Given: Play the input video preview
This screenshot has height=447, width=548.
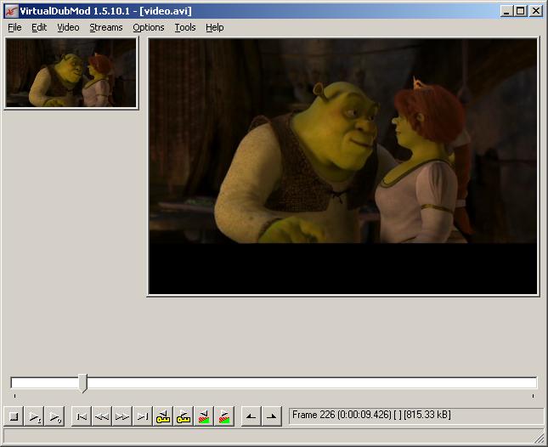Looking at the screenshot, I should pos(34,416).
